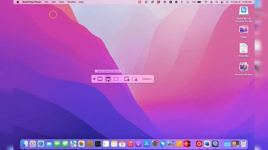Open Music from the Dock
The image size is (268, 150).
coord(130,144)
